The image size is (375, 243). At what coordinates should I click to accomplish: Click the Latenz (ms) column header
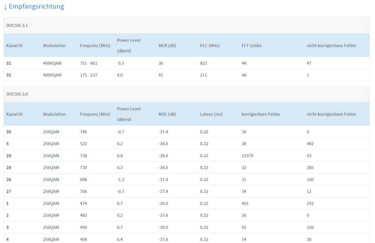pos(211,114)
